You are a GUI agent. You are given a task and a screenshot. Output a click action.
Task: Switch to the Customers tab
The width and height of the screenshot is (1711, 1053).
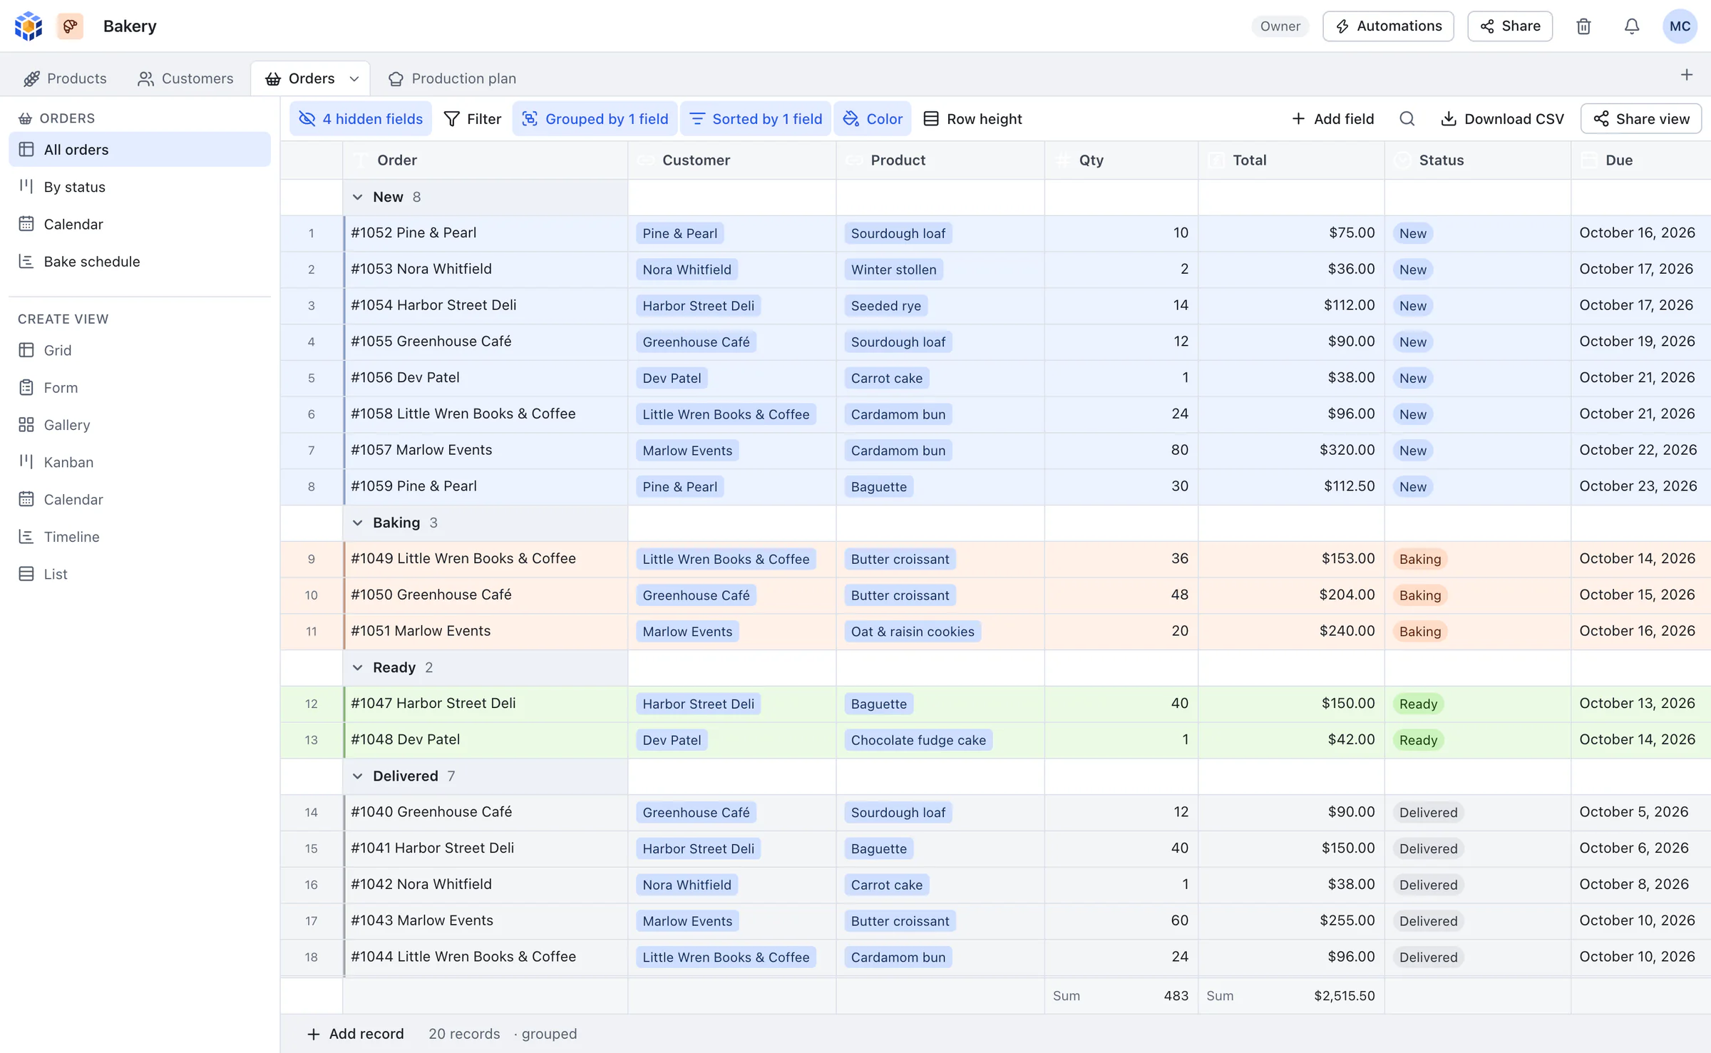[x=185, y=78]
